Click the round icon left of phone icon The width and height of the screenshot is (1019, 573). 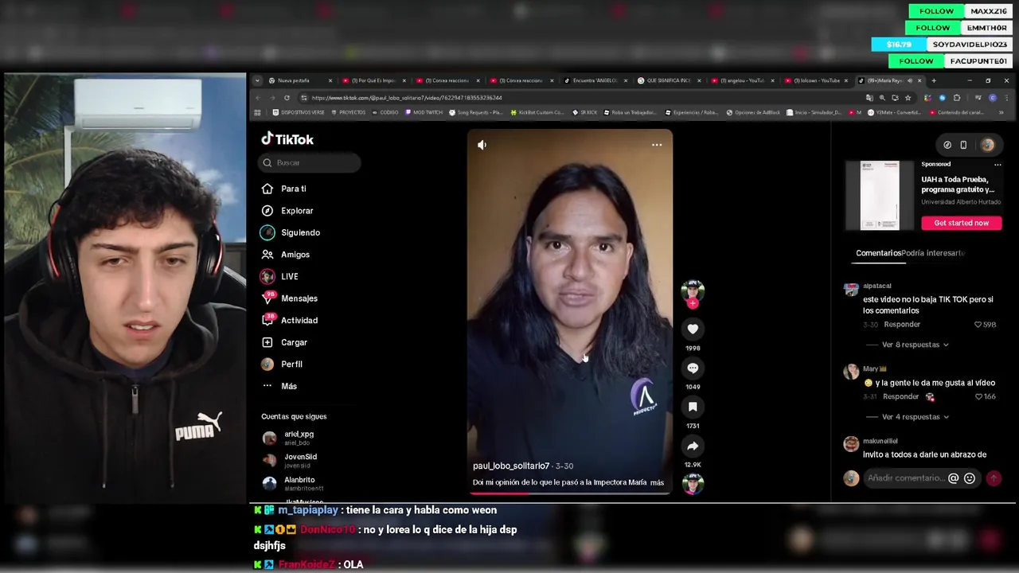[x=947, y=145]
